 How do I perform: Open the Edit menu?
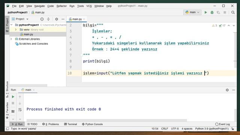pos(21,6)
